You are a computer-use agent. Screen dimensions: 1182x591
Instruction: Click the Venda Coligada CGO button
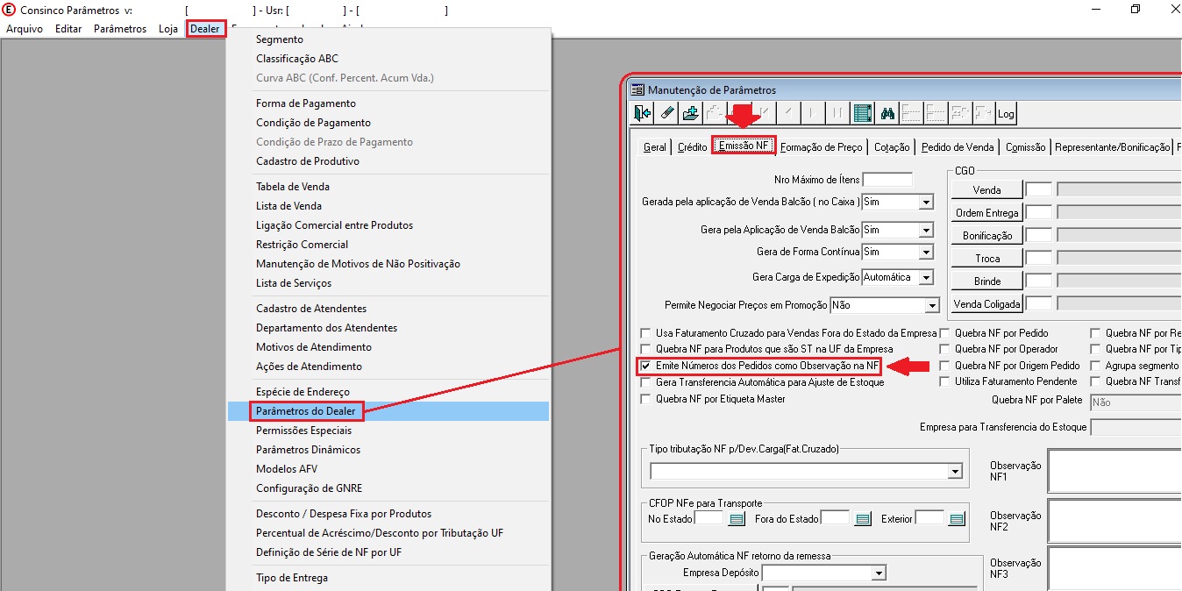[986, 304]
